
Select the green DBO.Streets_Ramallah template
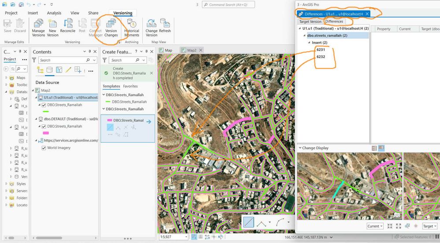(127, 102)
